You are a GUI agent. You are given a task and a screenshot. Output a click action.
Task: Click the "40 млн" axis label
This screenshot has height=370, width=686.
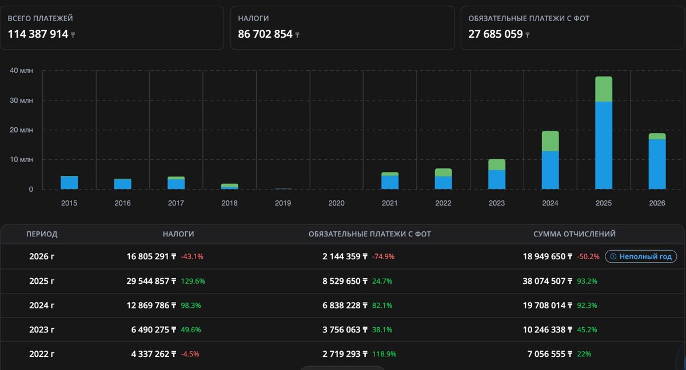tap(22, 71)
